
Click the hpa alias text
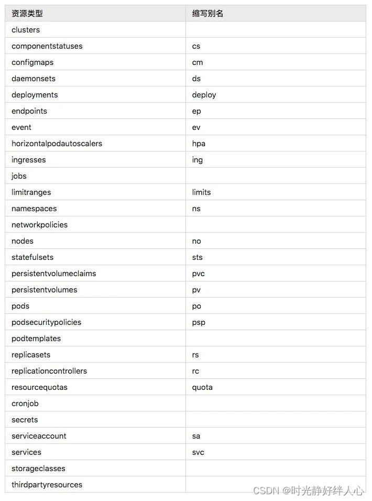point(199,144)
